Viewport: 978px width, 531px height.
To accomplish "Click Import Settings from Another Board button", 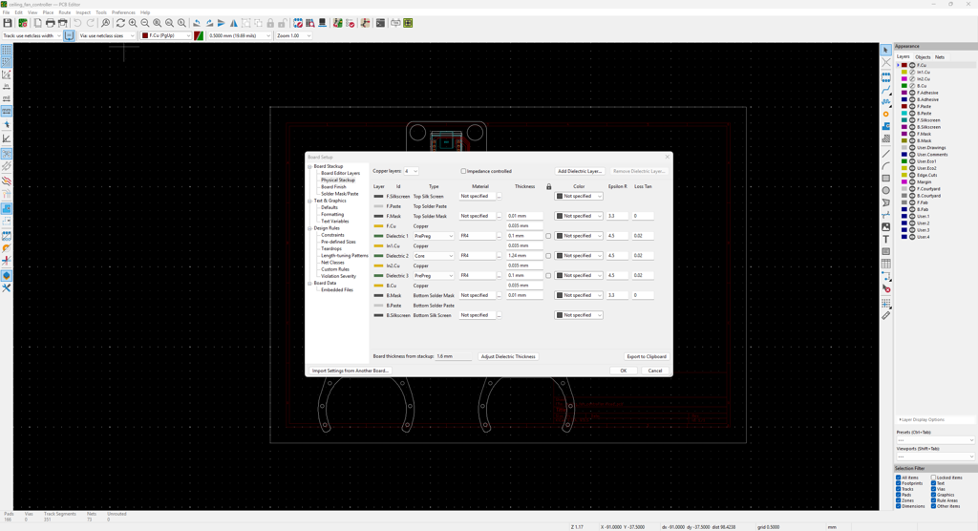I will click(x=350, y=371).
